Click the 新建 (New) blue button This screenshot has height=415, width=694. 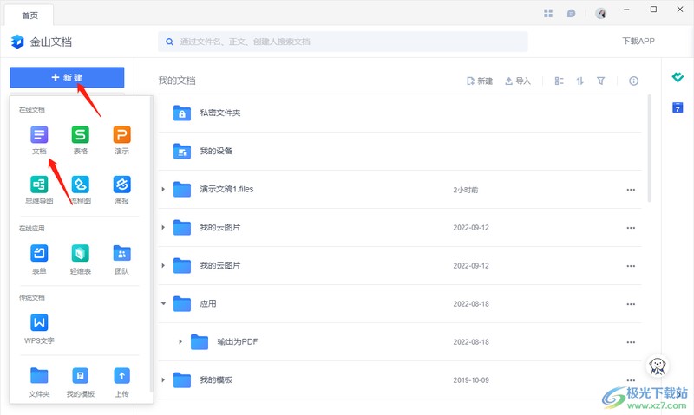click(67, 77)
